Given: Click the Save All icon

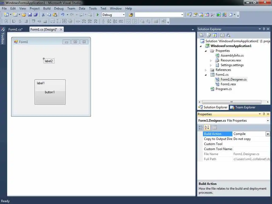Looking at the screenshot, I should (36, 15).
